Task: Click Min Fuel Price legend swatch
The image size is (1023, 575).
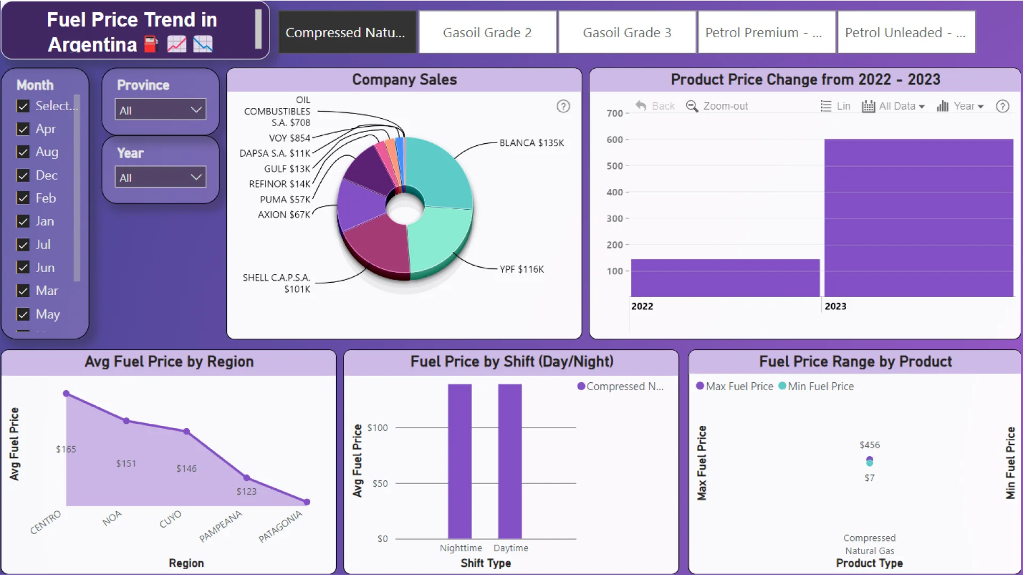Action: (x=782, y=386)
